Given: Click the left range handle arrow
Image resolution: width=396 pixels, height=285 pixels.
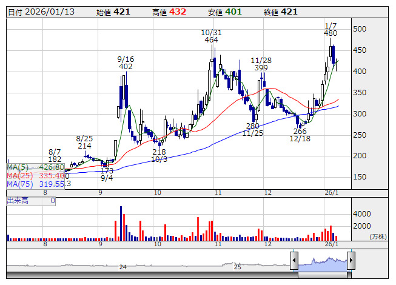Looking at the screenshot, I should tap(294, 261).
